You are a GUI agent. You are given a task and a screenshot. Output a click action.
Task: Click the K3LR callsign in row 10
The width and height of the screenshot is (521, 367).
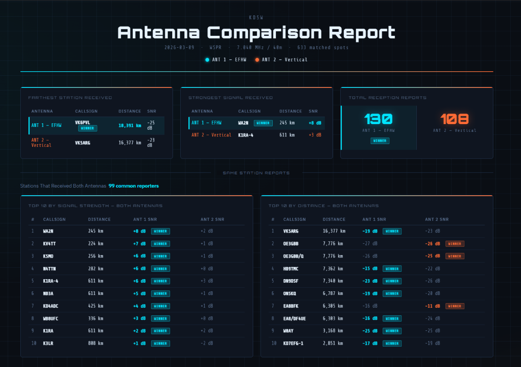pos(48,343)
